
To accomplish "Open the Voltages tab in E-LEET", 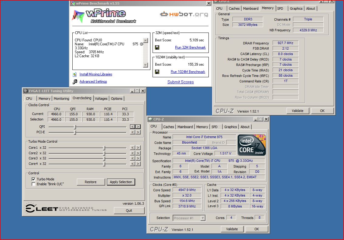I will click(101, 99).
